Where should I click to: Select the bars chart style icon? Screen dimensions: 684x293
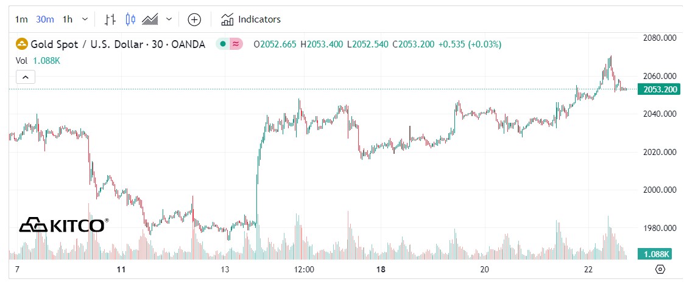click(x=110, y=19)
